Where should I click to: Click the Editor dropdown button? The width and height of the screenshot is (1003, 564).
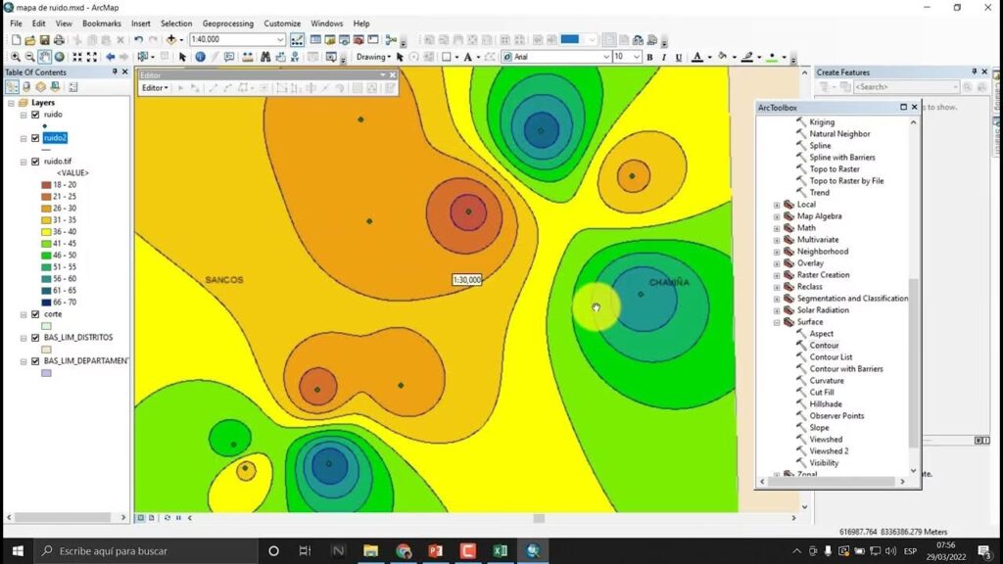155,88
